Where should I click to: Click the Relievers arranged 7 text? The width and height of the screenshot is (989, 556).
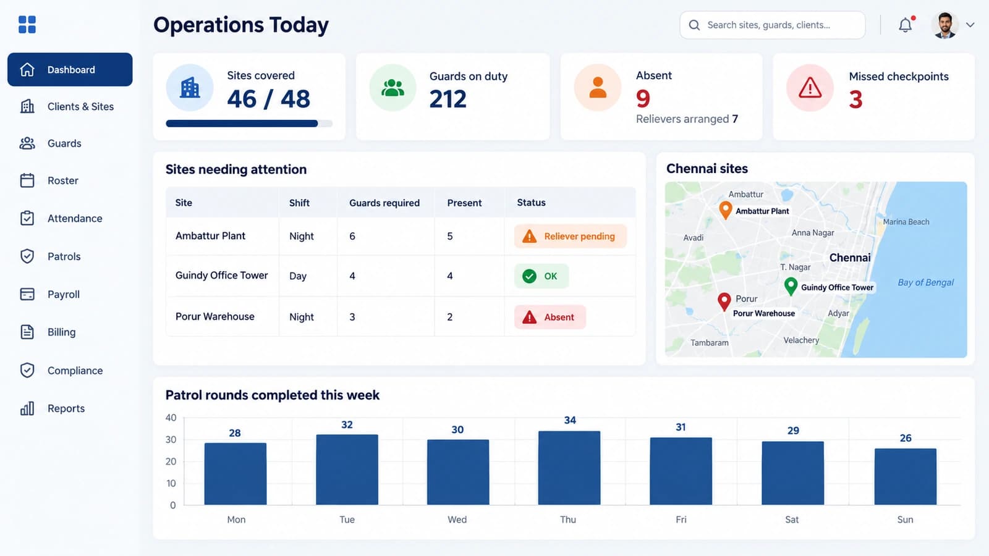[x=687, y=119]
